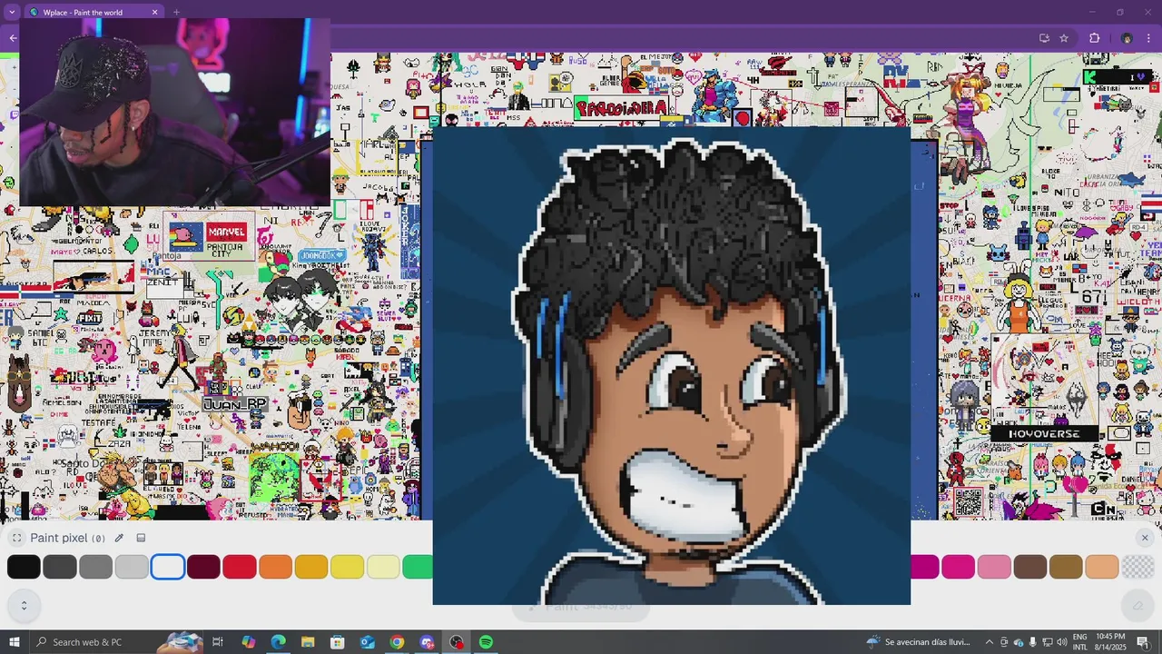This screenshot has width=1162, height=654.
Task: Select the pale yellow swatch
Action: tap(383, 567)
